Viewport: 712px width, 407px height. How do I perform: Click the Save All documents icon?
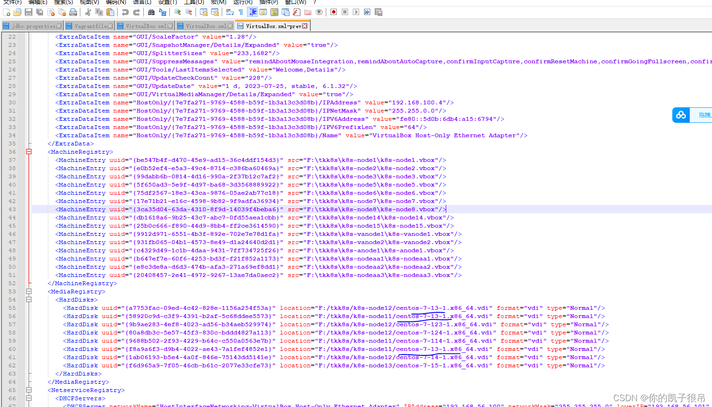point(39,13)
